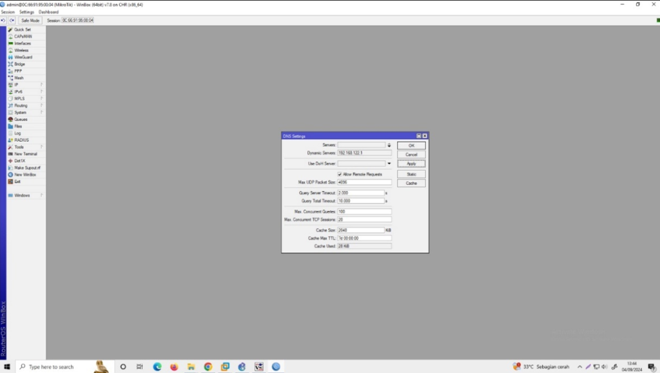Open Microsoft Edge from taskbar
The width and height of the screenshot is (660, 373).
pos(157,367)
